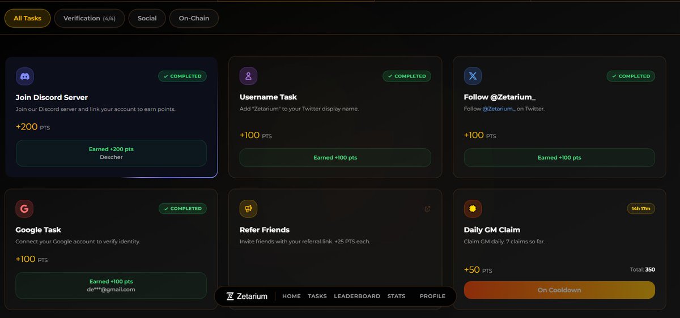Click 'Connect your Google account to verify identity' text
This screenshot has width=680, height=318.
pyautogui.click(x=78, y=242)
